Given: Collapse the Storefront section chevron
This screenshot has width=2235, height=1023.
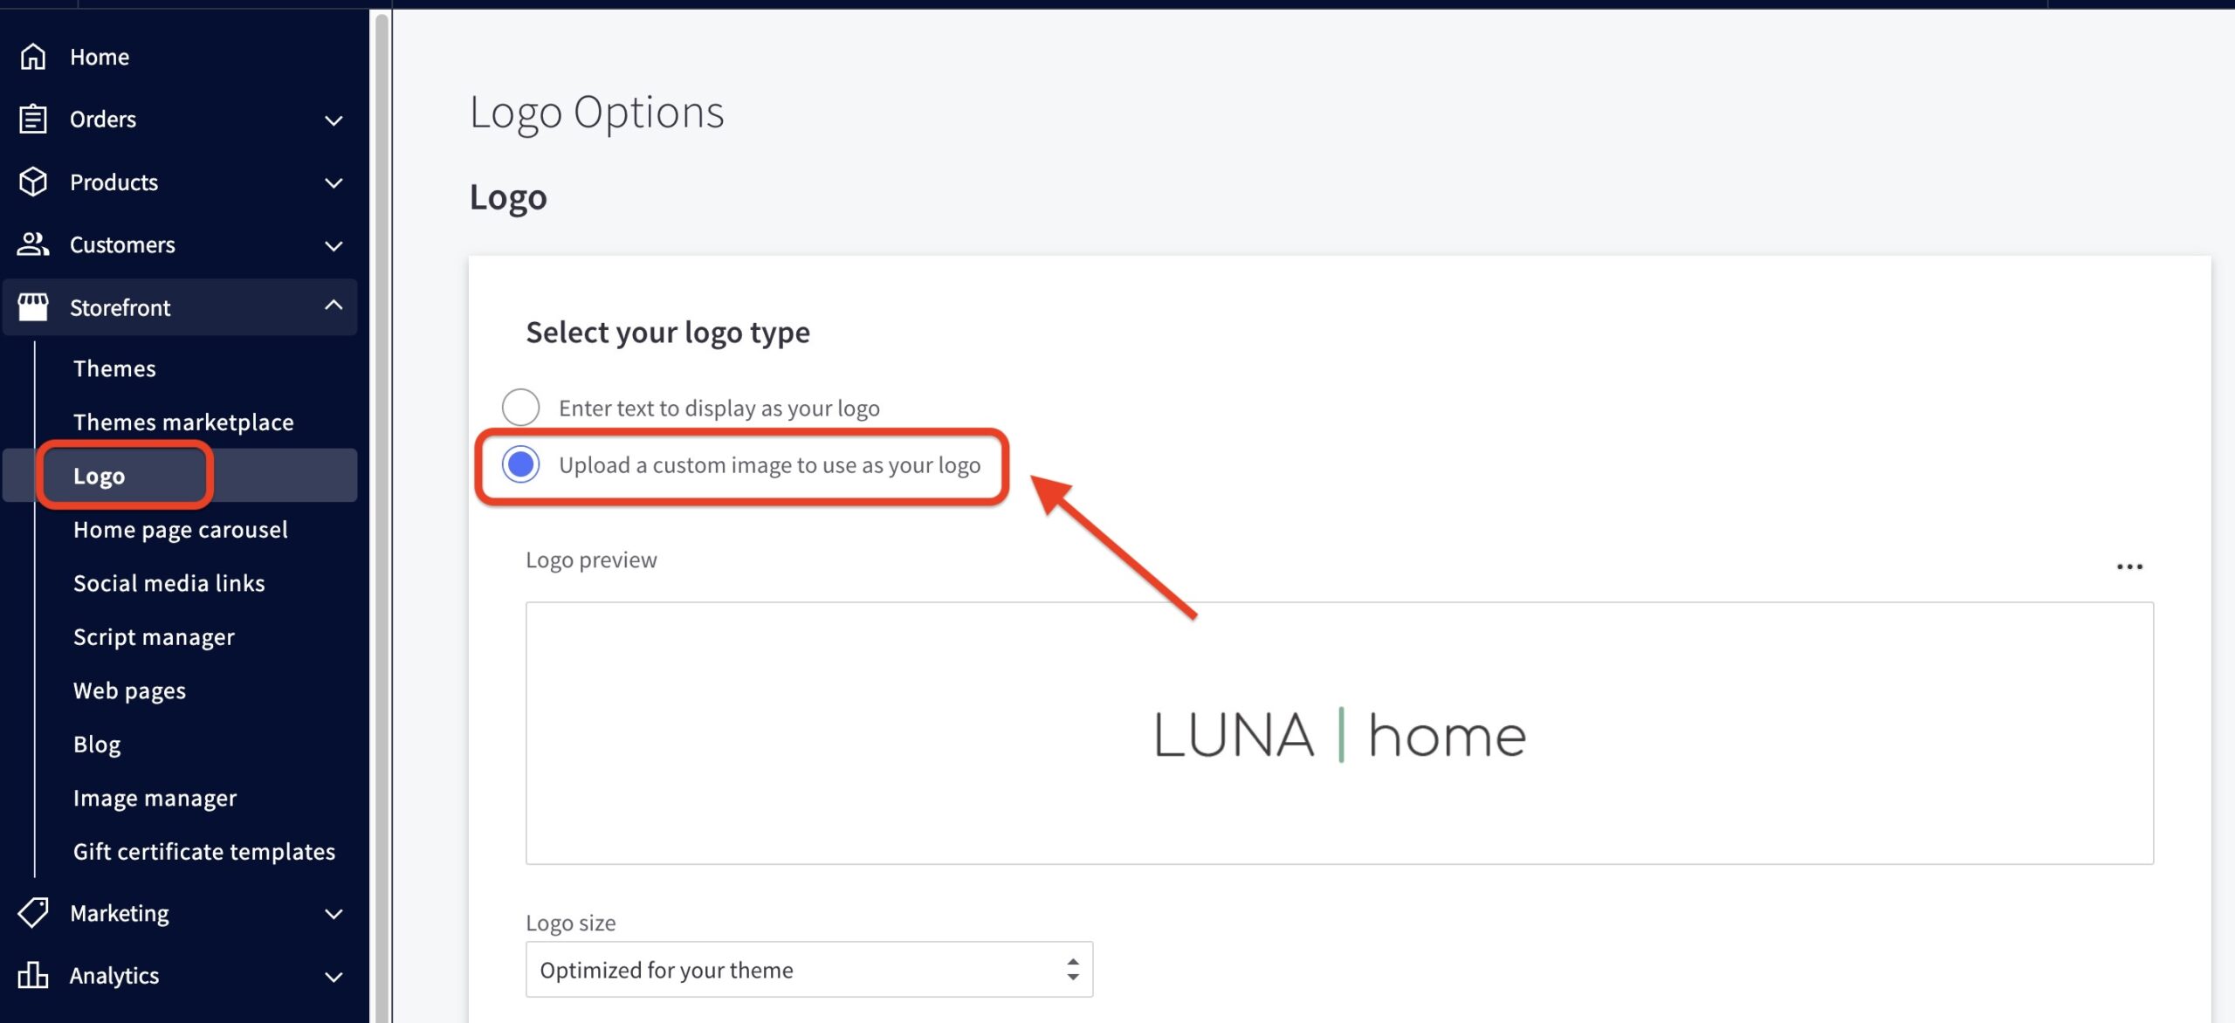Looking at the screenshot, I should tap(333, 306).
